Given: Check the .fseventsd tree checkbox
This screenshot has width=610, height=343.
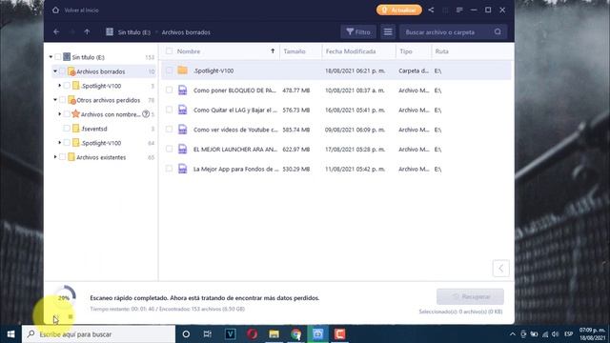Looking at the screenshot, I should pos(67,129).
